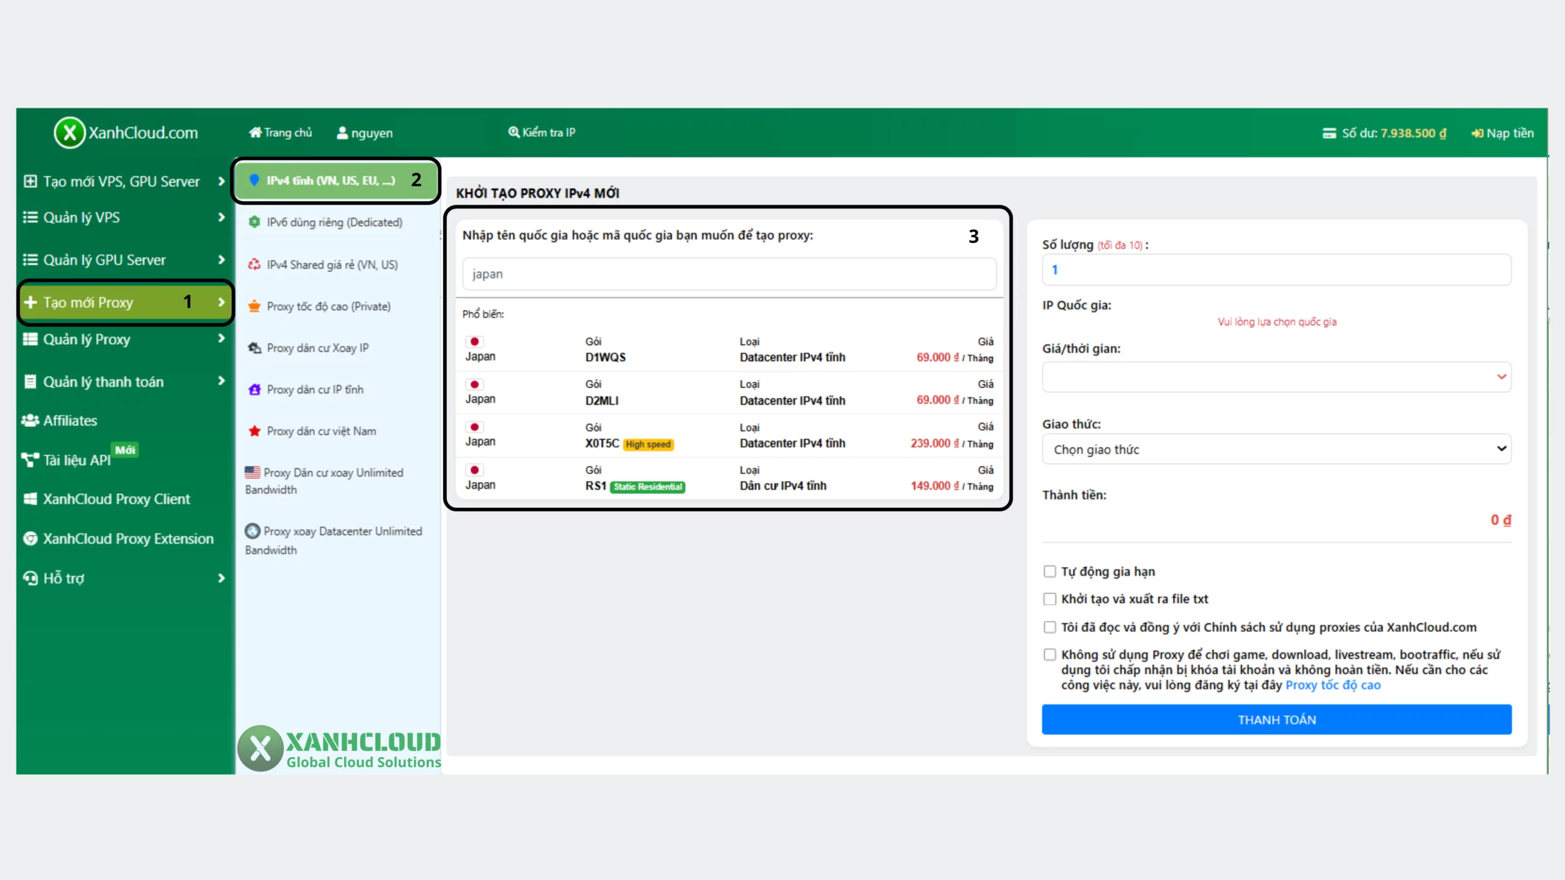Select the IPv4 tĩnh (VN, US, EU) menu icon
The height and width of the screenshot is (880, 1565).
(255, 180)
